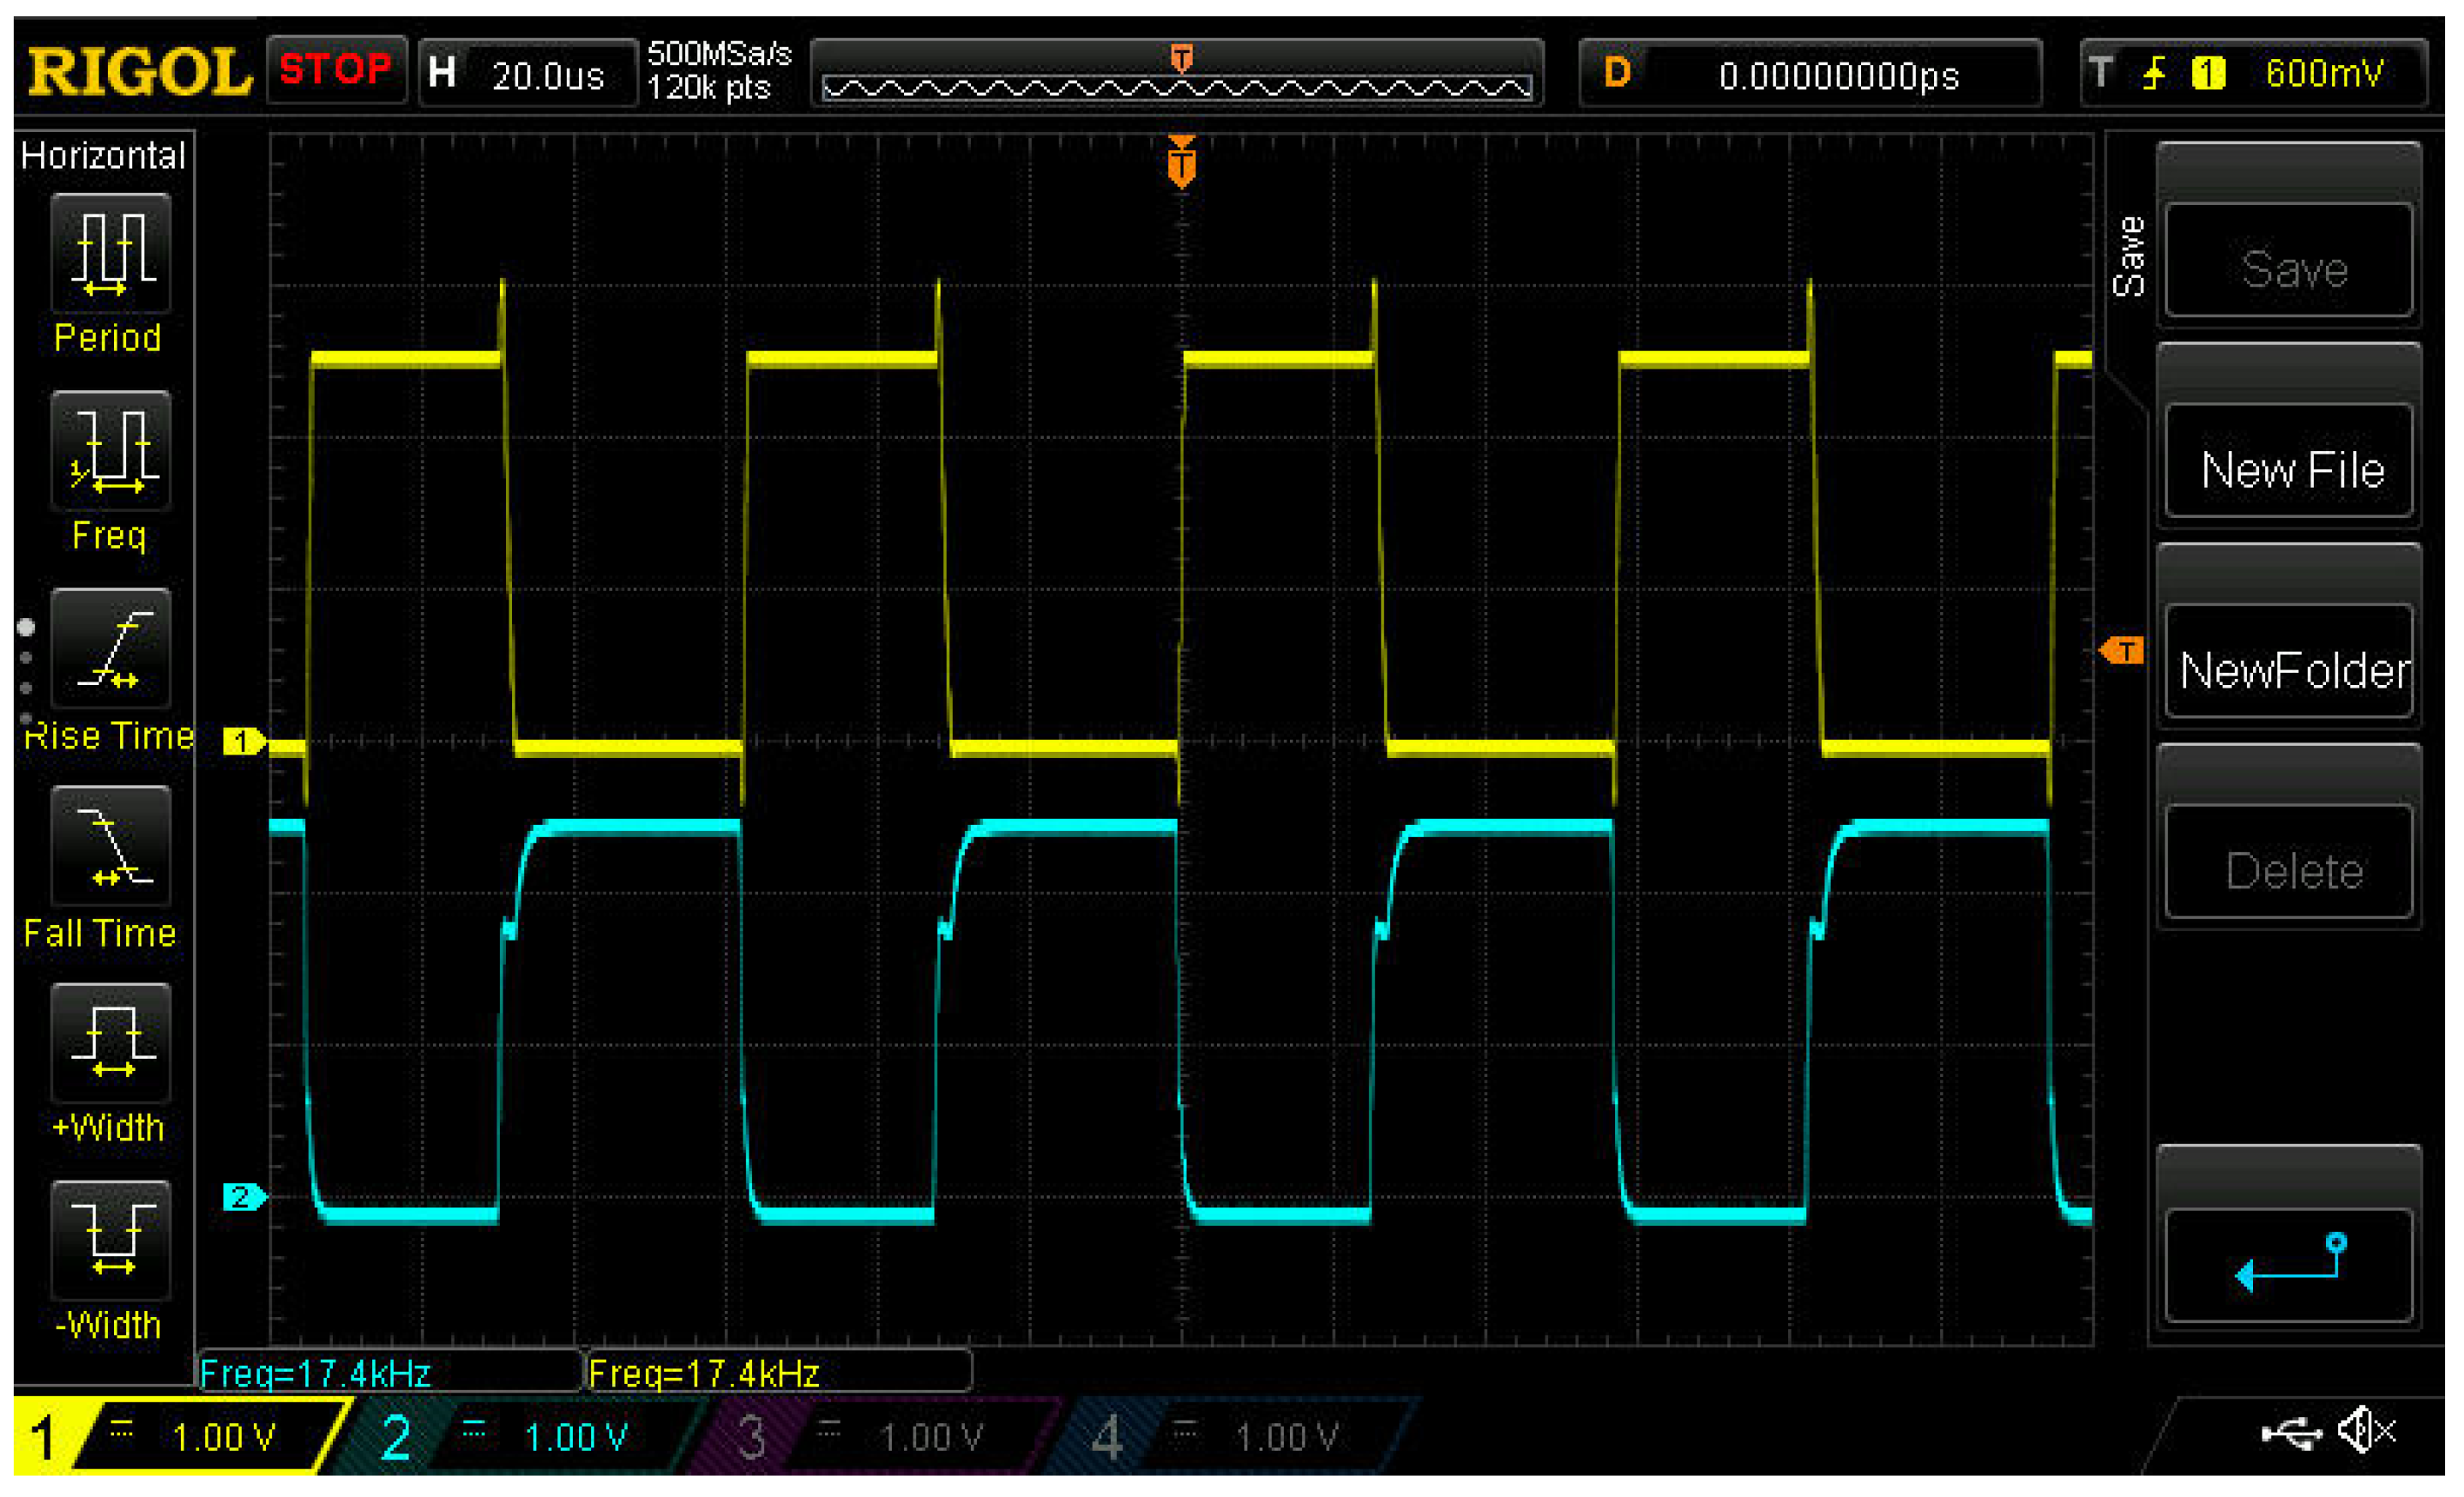Click the USB connection status icon
The image size is (2464, 1497).
2291,1434
